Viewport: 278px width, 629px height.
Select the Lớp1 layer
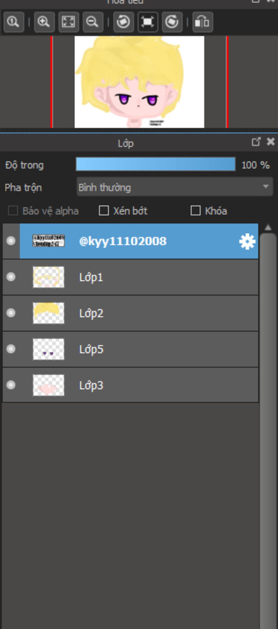pos(163,277)
